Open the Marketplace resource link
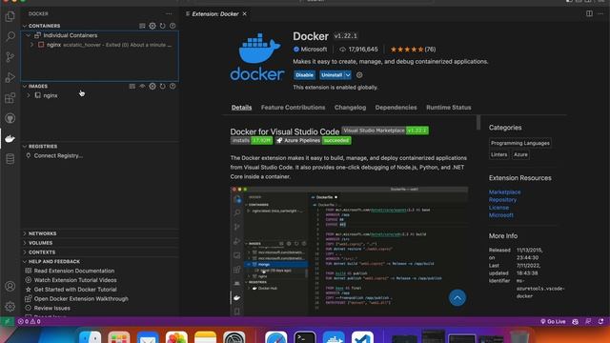Viewport: 610px width, 343px height. tap(504, 192)
